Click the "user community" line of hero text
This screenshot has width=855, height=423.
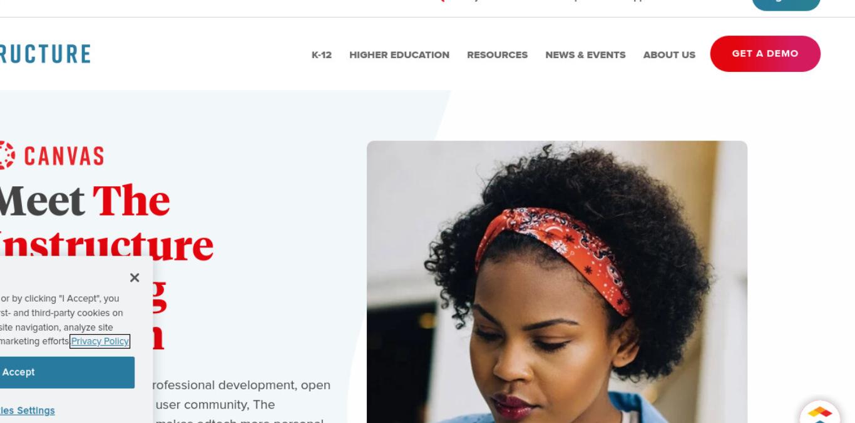215,405
